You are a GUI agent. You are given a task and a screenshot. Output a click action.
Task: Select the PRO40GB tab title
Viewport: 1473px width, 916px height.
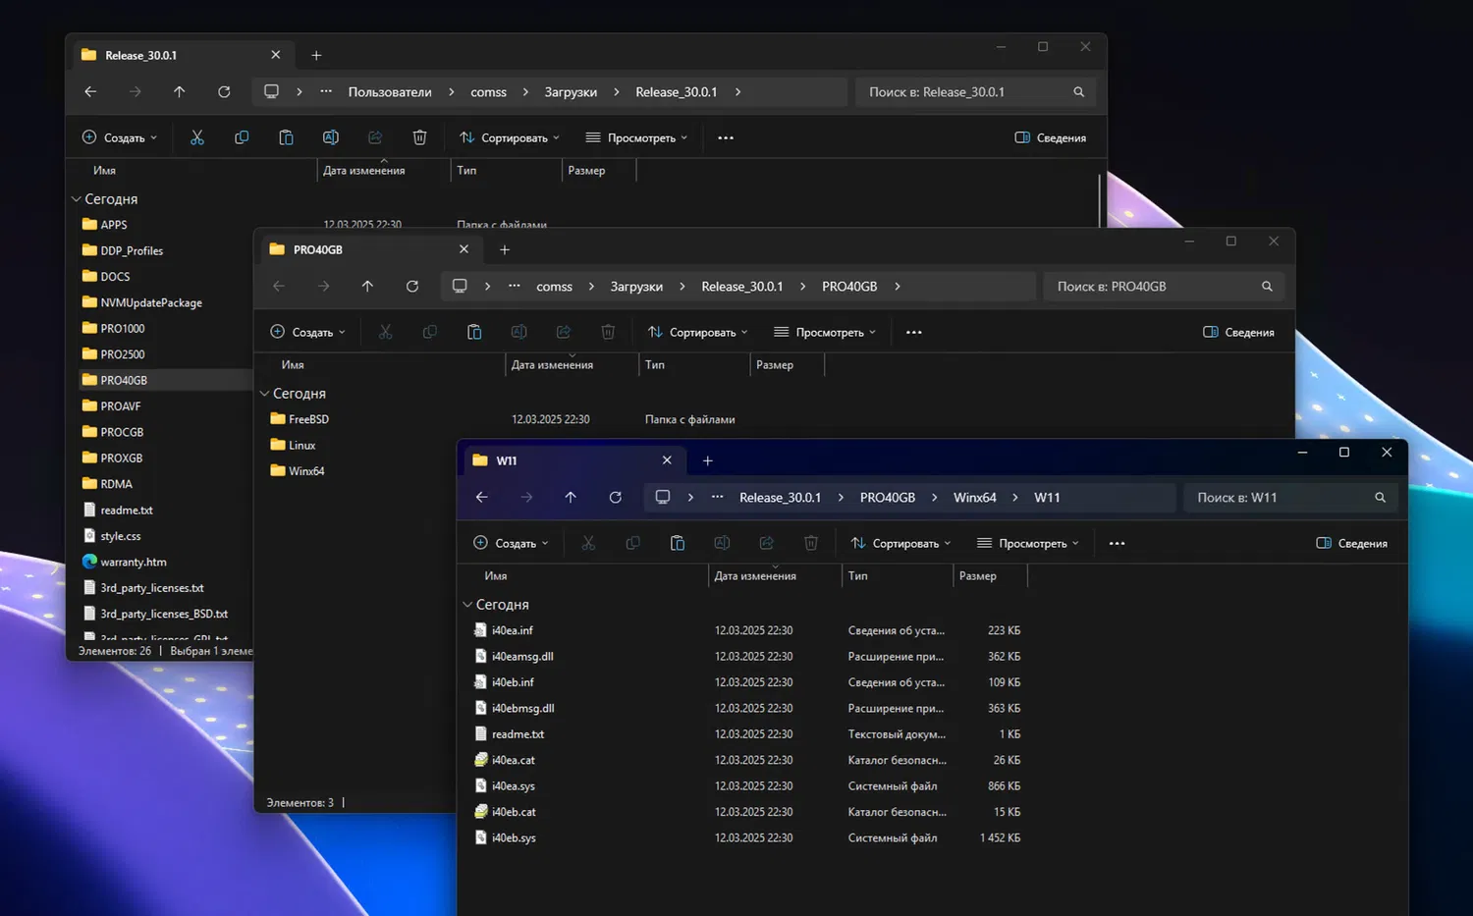coord(318,249)
